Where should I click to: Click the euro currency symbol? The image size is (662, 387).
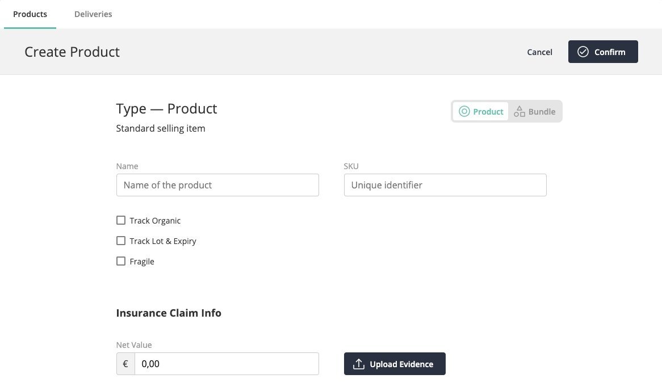(125, 364)
